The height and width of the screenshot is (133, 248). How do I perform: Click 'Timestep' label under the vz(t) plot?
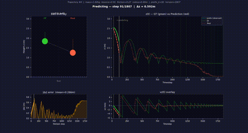point(167,124)
